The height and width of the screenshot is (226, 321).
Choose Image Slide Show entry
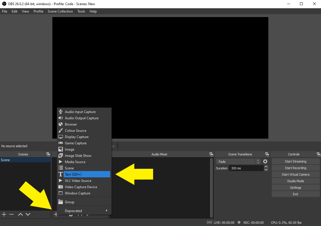click(x=84, y=156)
